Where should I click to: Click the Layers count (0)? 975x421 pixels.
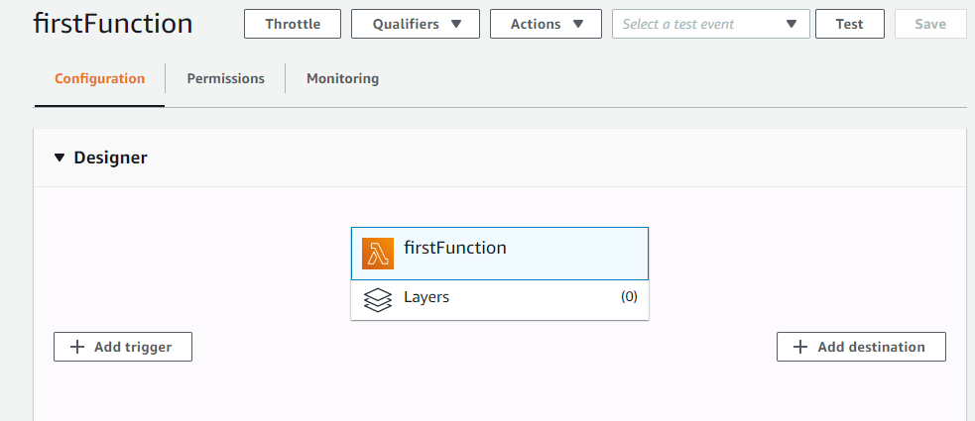coord(629,297)
